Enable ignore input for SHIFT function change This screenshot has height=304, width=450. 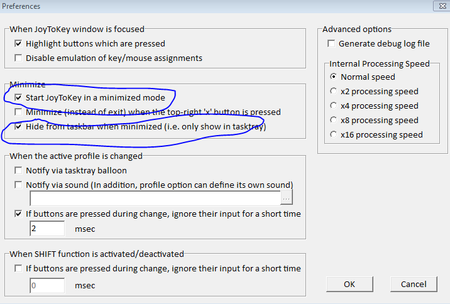point(18,269)
